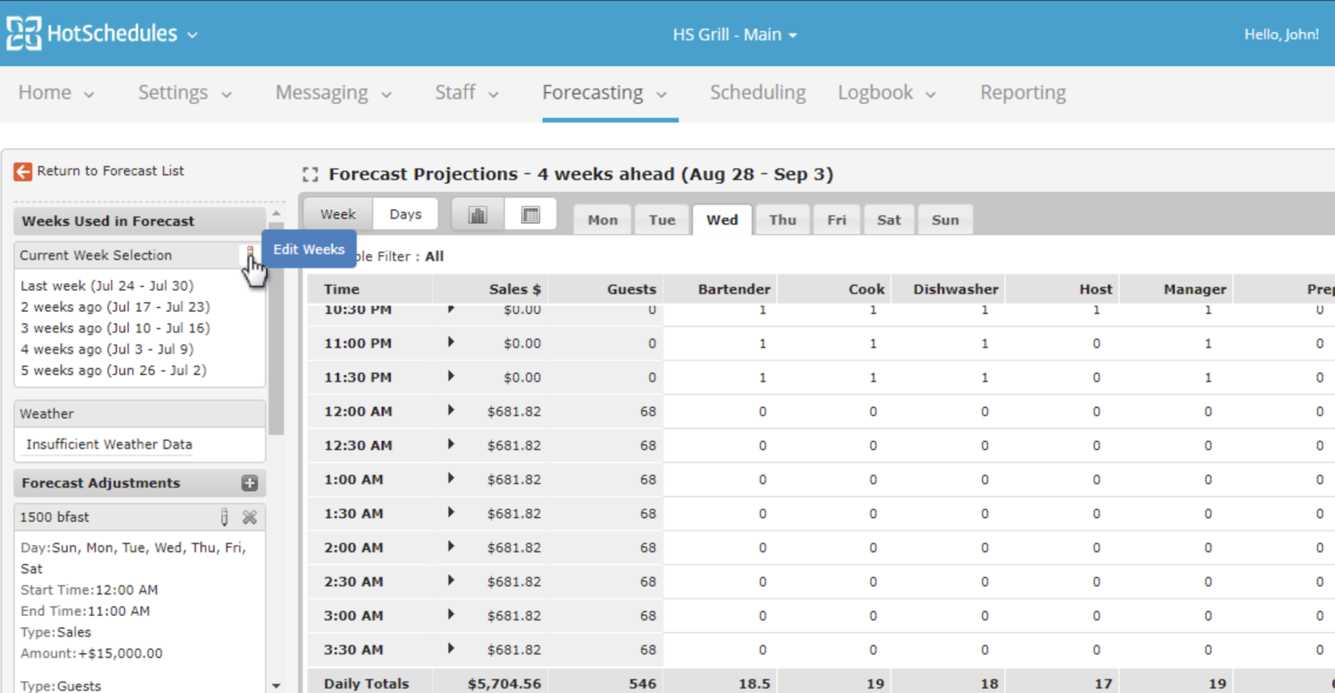The width and height of the screenshot is (1335, 693).
Task: Click the $5,704.56 Daily Totals sales value
Action: pyautogui.click(x=504, y=684)
